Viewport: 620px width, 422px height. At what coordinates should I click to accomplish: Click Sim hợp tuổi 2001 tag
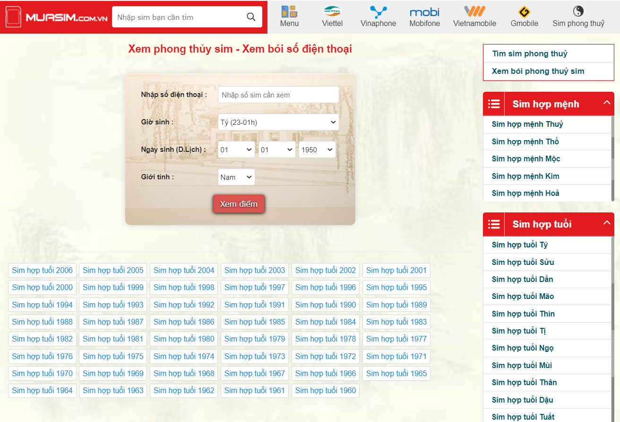[x=396, y=270]
